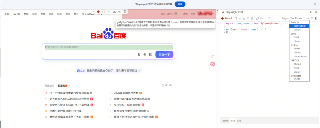Open hot item 网警公布6类高发涉考网络风险
Screen dimensions: 320x128
point(132,99)
